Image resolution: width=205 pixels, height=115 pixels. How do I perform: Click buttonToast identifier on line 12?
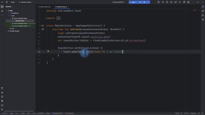(137, 41)
